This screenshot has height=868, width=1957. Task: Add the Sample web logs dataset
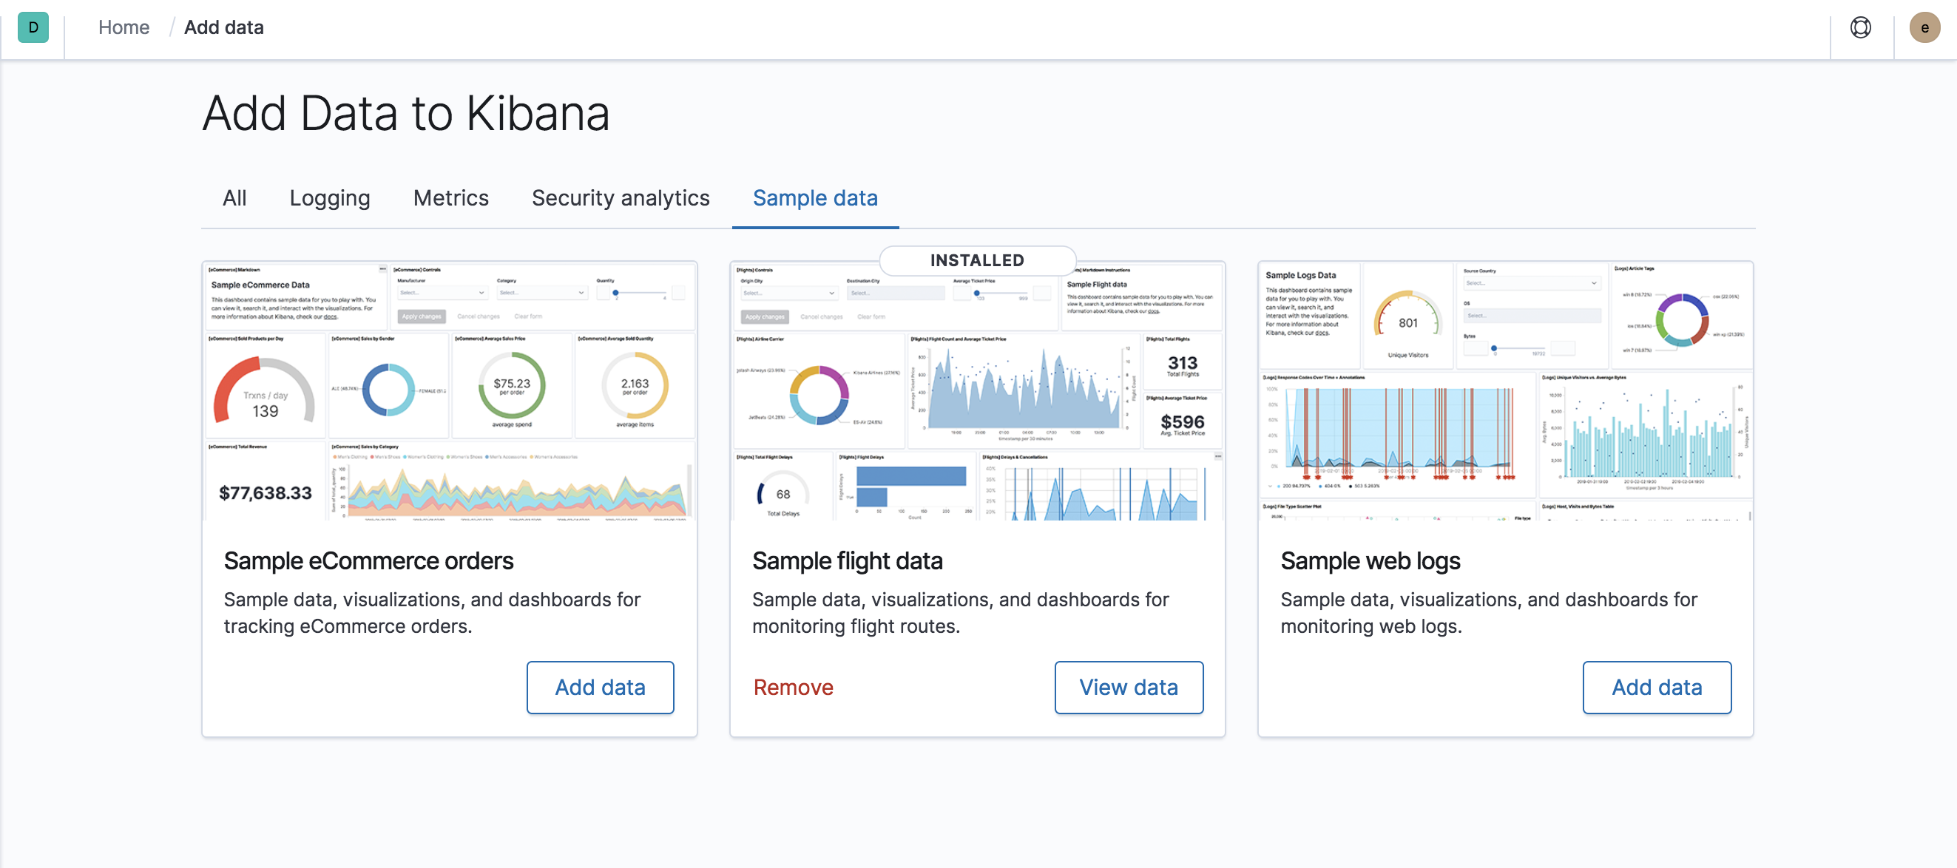pos(1657,688)
